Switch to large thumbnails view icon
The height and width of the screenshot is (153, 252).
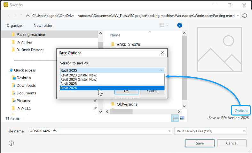tap(182, 118)
